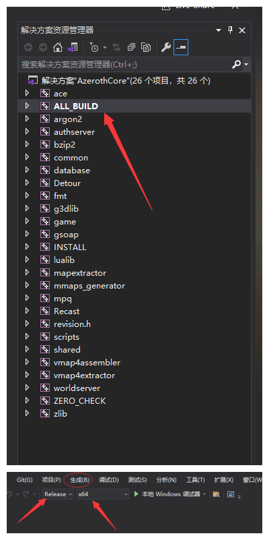The width and height of the screenshot is (269, 540).
Task: Open the x64 platform dropdown
Action: pos(103,494)
